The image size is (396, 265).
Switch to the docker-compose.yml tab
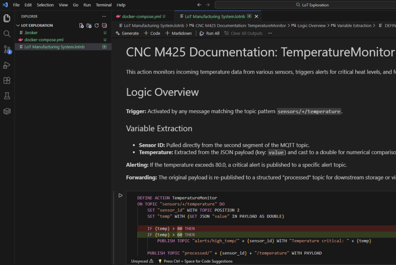[143, 16]
